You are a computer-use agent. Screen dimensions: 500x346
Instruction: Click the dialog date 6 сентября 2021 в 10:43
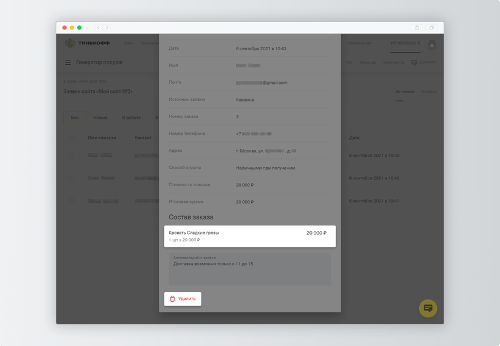(x=261, y=49)
